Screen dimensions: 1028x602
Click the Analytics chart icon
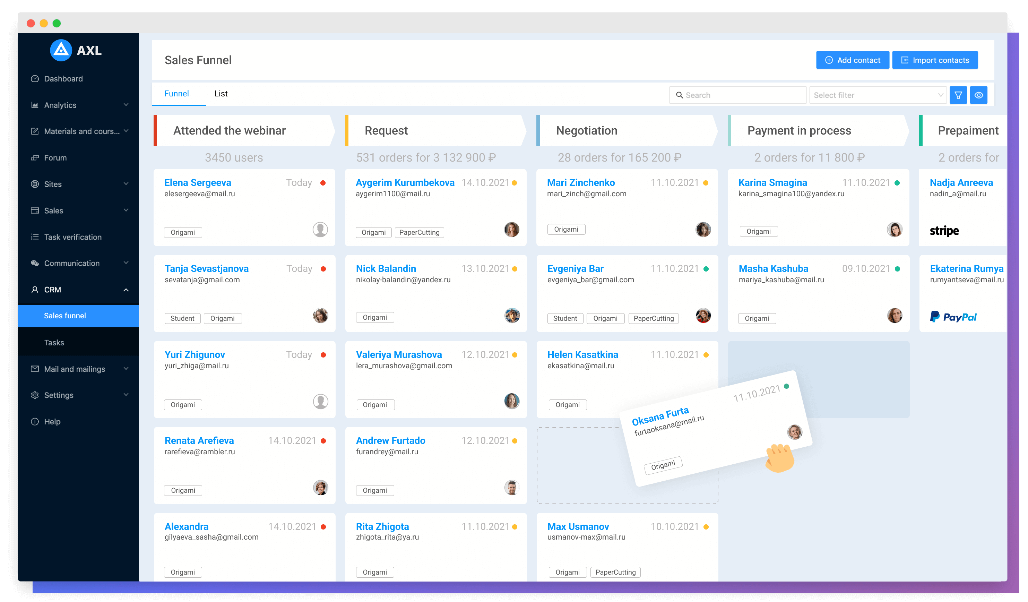pyautogui.click(x=35, y=105)
